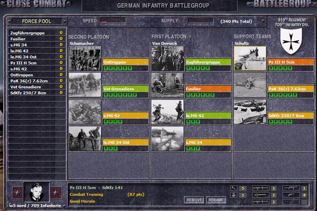Click the stick grenade ammo icon

point(234,189)
